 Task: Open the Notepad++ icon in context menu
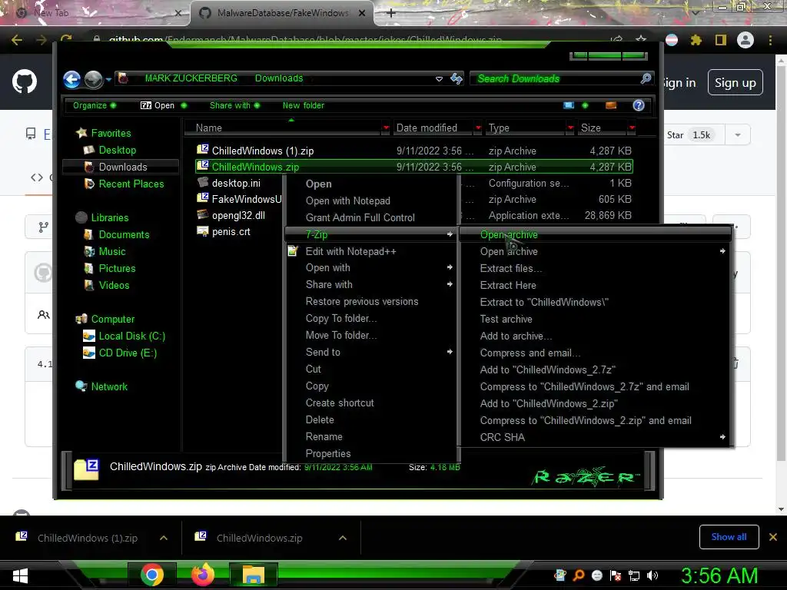click(x=293, y=251)
